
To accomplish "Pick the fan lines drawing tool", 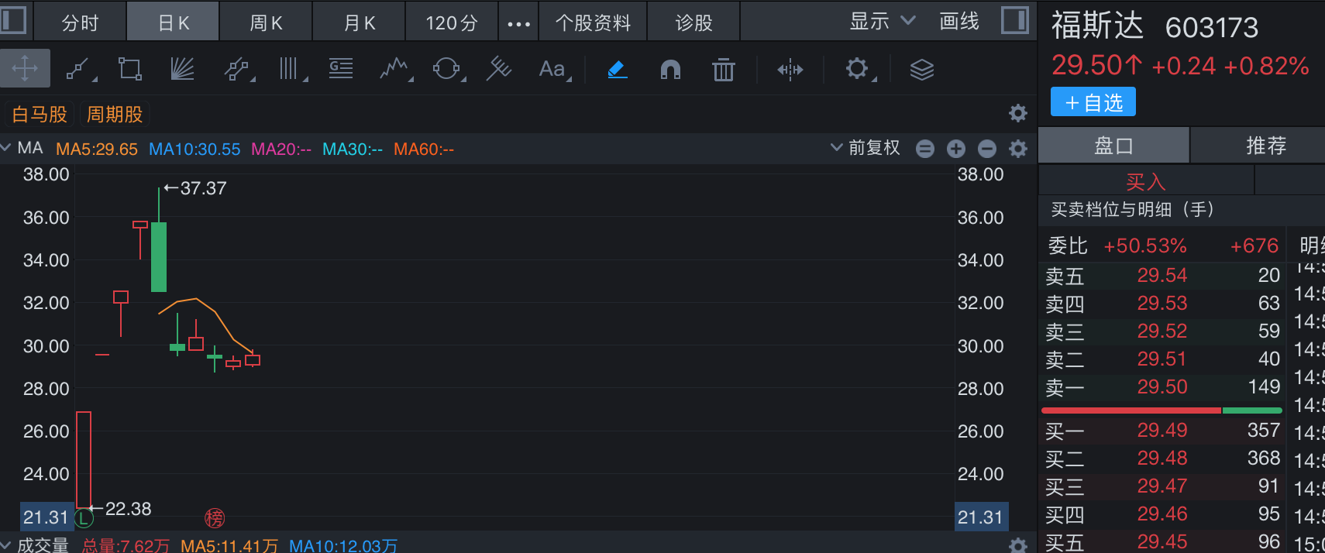I will pos(182,70).
